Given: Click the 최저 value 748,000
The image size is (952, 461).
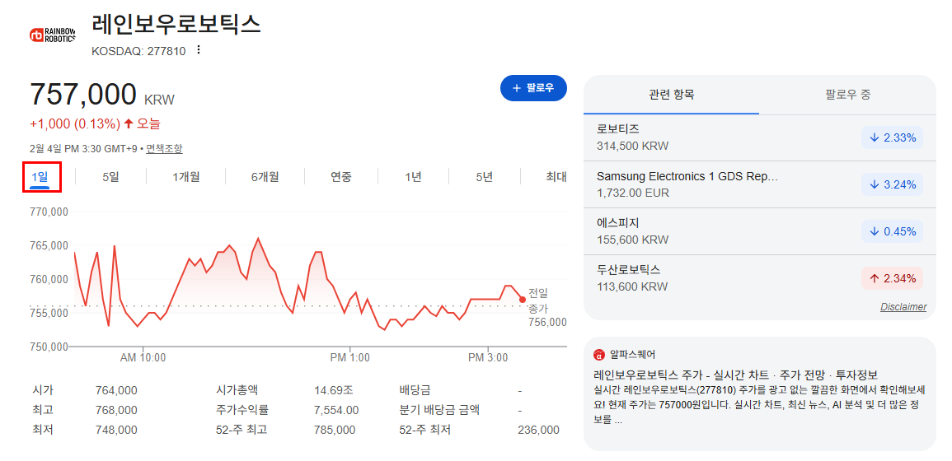Looking at the screenshot, I should pos(116,430).
